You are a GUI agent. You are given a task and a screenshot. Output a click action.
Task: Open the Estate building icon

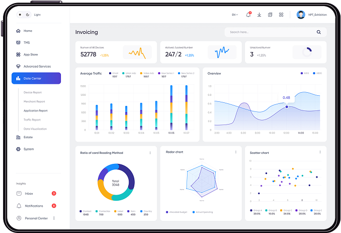point(18,137)
